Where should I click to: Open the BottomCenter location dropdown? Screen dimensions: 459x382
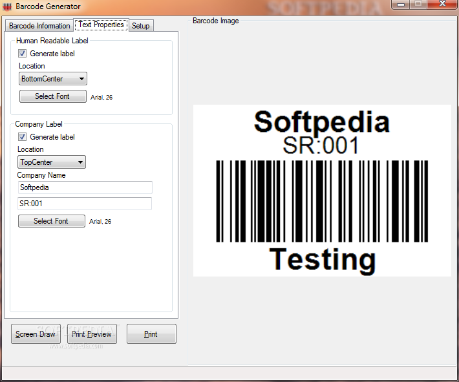click(53, 79)
